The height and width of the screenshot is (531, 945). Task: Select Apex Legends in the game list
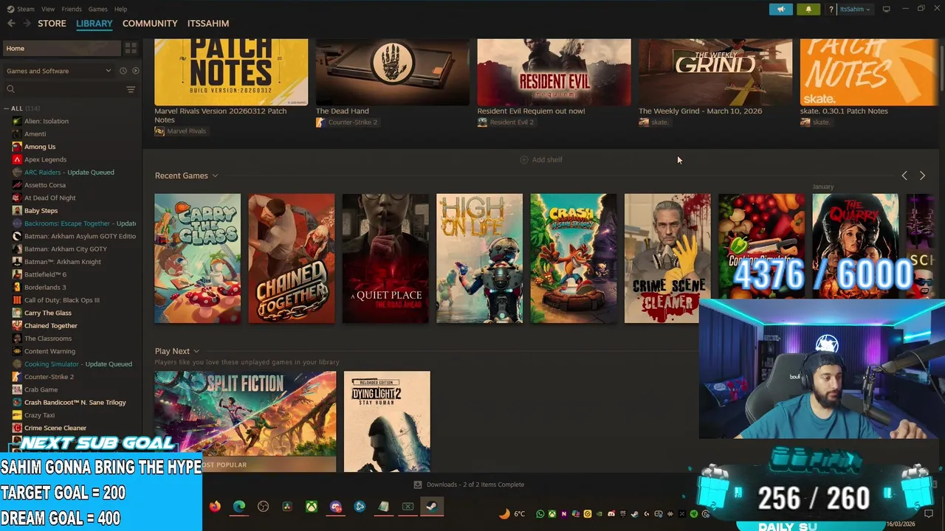click(45, 159)
